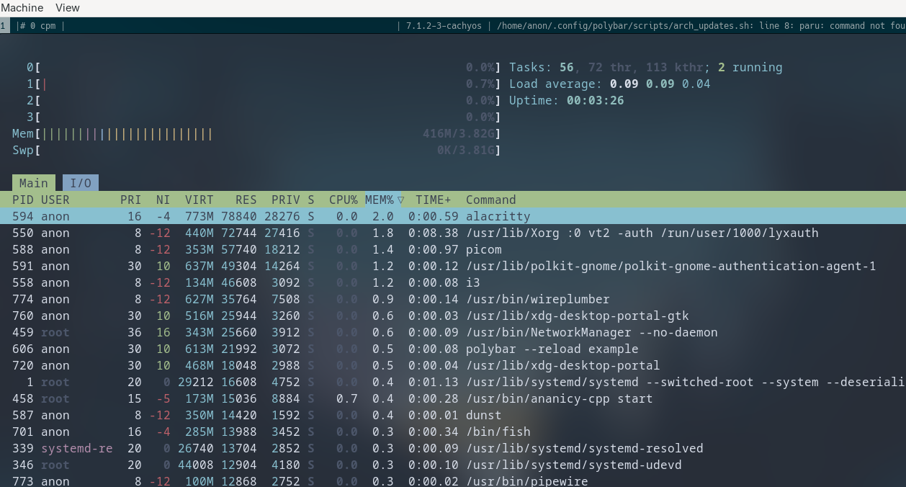The image size is (906, 487).
Task: Click the '# 0 cpm' polybar module
Action: (x=37, y=26)
